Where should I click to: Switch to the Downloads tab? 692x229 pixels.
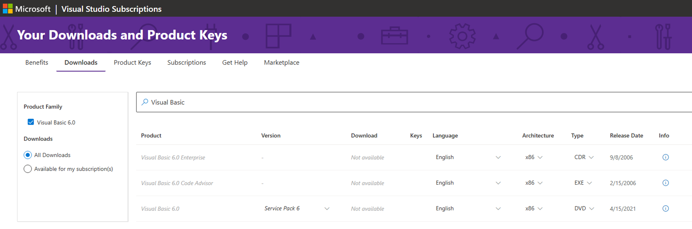(x=81, y=62)
